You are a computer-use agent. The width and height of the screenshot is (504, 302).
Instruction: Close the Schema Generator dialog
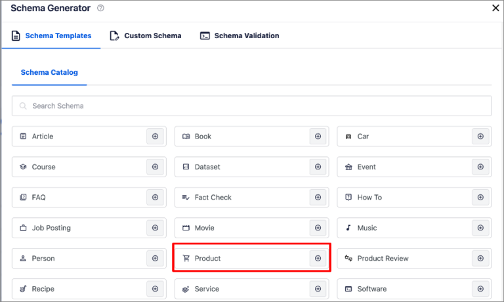[495, 8]
